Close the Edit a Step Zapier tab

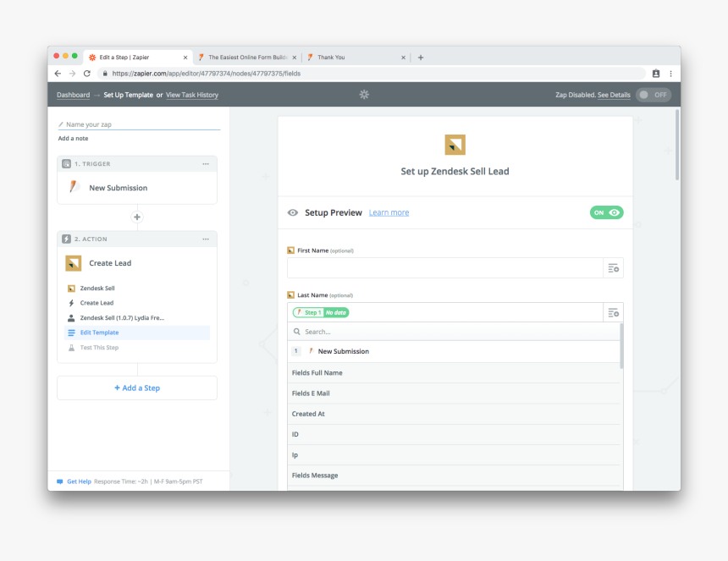click(x=185, y=58)
